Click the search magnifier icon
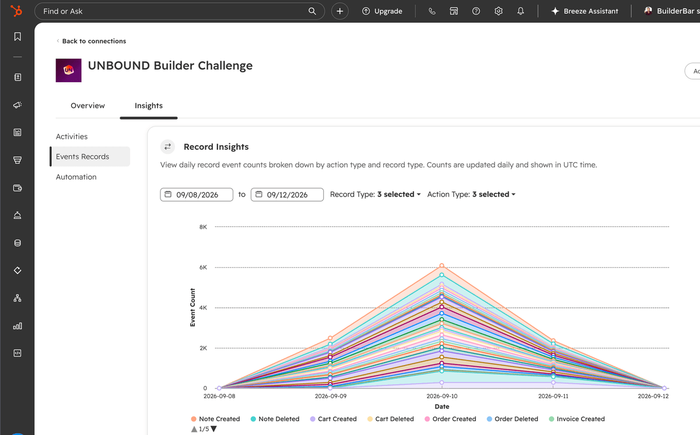The height and width of the screenshot is (435, 700). [x=313, y=11]
